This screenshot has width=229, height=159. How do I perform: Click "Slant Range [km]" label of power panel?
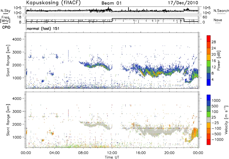coord(8,61)
